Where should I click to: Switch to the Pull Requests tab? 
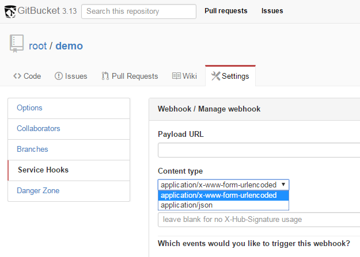(x=130, y=76)
